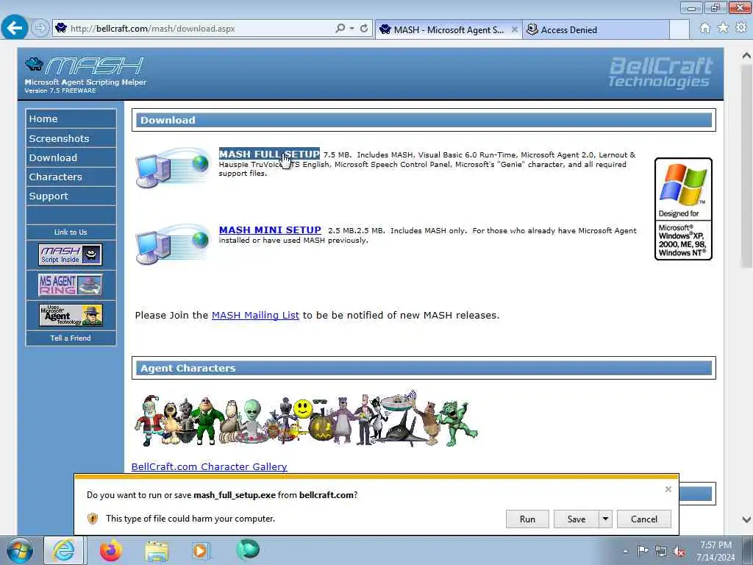753x565 pixels.
Task: Click the Tell a Friend link
Action: [x=71, y=338]
